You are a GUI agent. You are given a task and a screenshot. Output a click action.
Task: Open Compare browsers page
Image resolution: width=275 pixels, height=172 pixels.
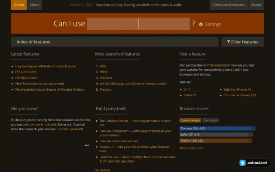pos(229,5)
